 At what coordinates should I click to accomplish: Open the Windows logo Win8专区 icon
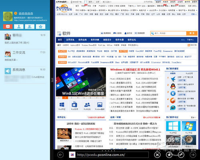[x=62, y=106]
